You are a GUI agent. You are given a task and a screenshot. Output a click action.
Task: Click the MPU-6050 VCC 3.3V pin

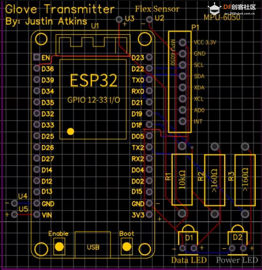tap(182, 42)
